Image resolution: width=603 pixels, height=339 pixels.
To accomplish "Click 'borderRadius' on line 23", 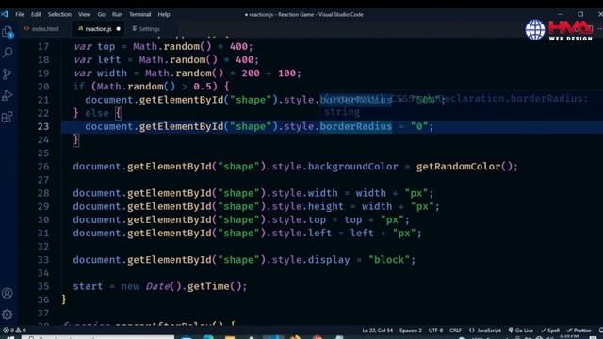I will coord(356,126).
